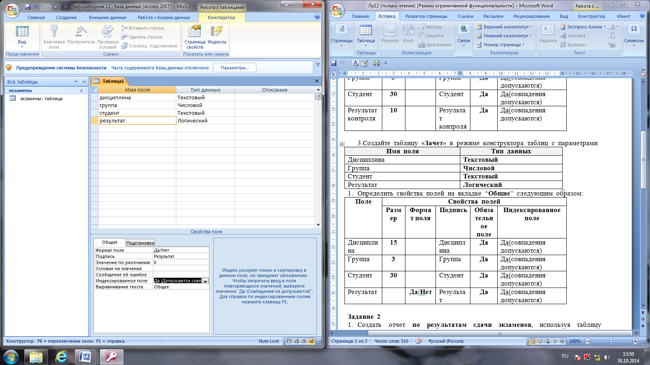
Task: Open Верхний колонтитул dropdown in Word
Action: [x=504, y=27]
